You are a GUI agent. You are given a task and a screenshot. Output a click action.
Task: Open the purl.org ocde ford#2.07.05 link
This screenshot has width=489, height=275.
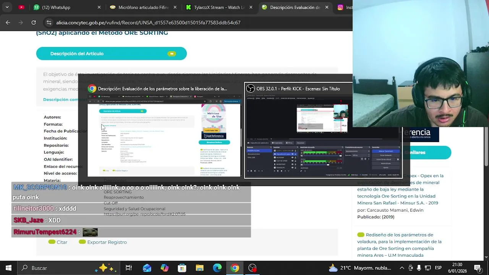click(x=144, y=214)
